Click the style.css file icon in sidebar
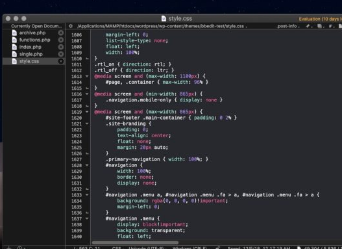 14,61
